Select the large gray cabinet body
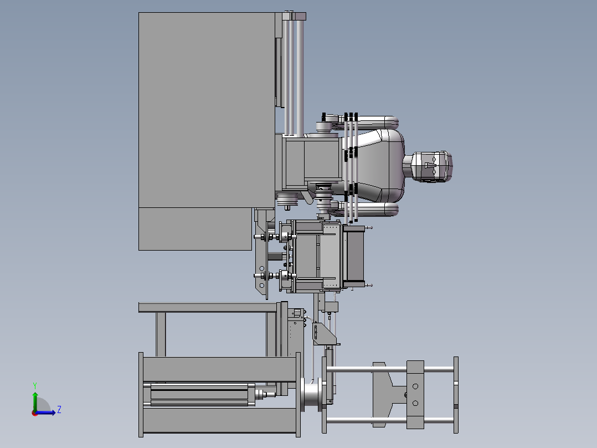Screen dimensions: 597x448 click(207, 110)
